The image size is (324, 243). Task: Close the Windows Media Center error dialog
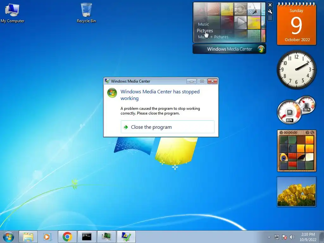pos(212,81)
